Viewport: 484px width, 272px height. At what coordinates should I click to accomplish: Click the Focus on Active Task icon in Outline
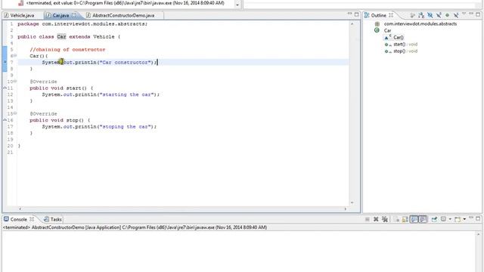(x=412, y=15)
